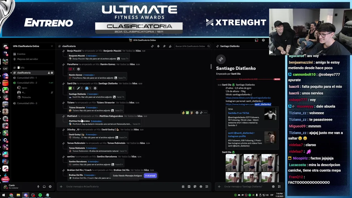Open sticker picker in clasificatoria message bar

click(195, 187)
